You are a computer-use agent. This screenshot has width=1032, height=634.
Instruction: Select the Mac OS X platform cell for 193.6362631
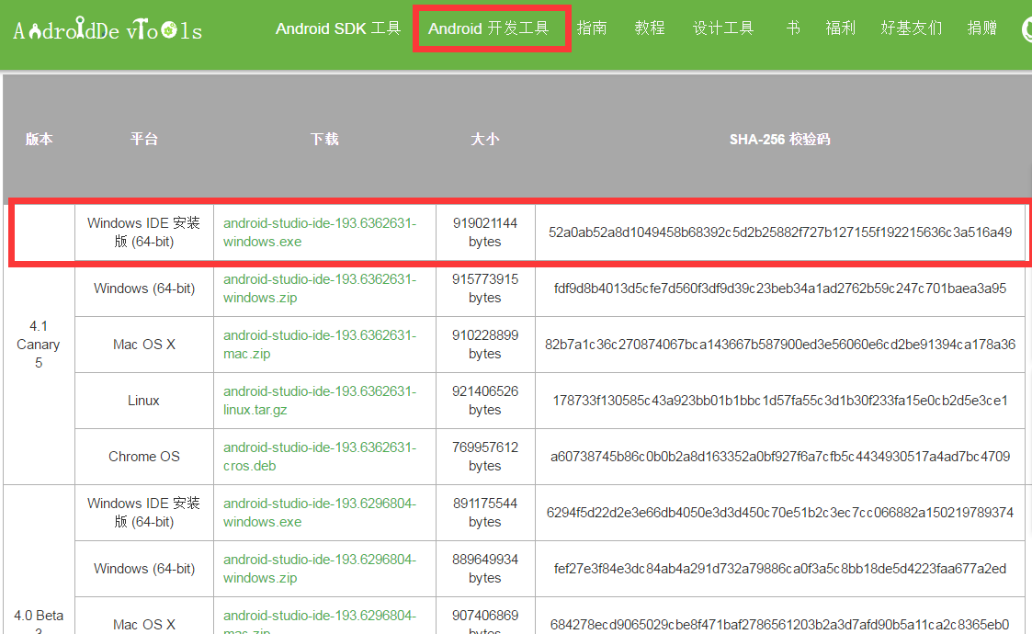tap(144, 345)
